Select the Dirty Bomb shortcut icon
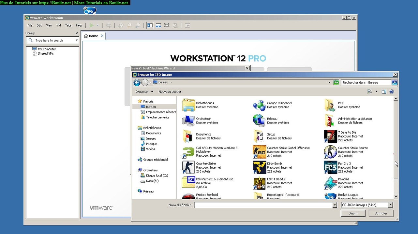Image resolution: width=418 pixels, height=234 pixels. pyautogui.click(x=259, y=167)
